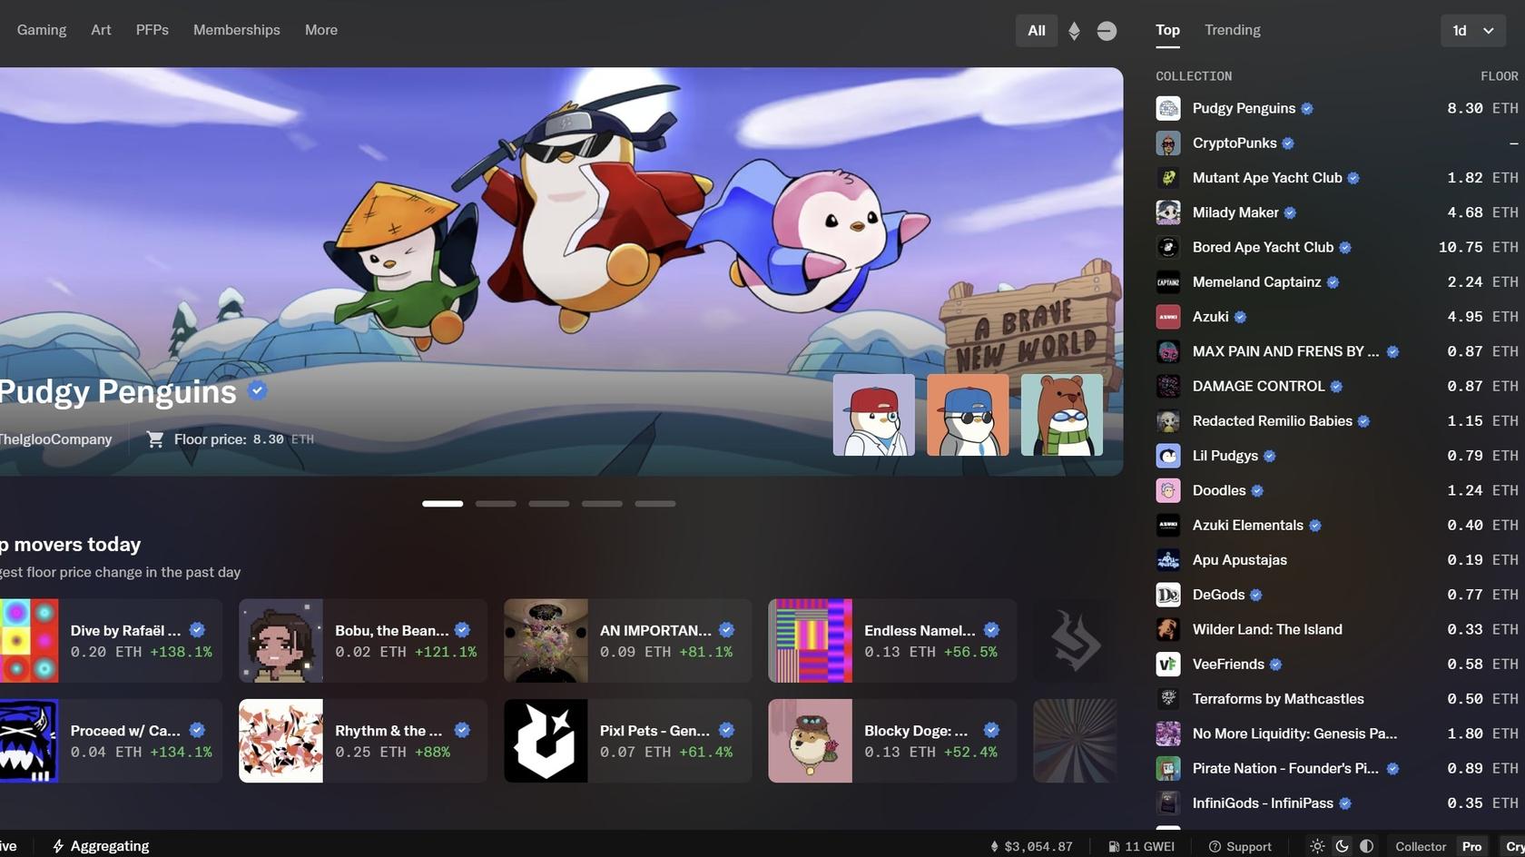Filter chains by the Ethereum icon
The image size is (1525, 857).
1074,31
